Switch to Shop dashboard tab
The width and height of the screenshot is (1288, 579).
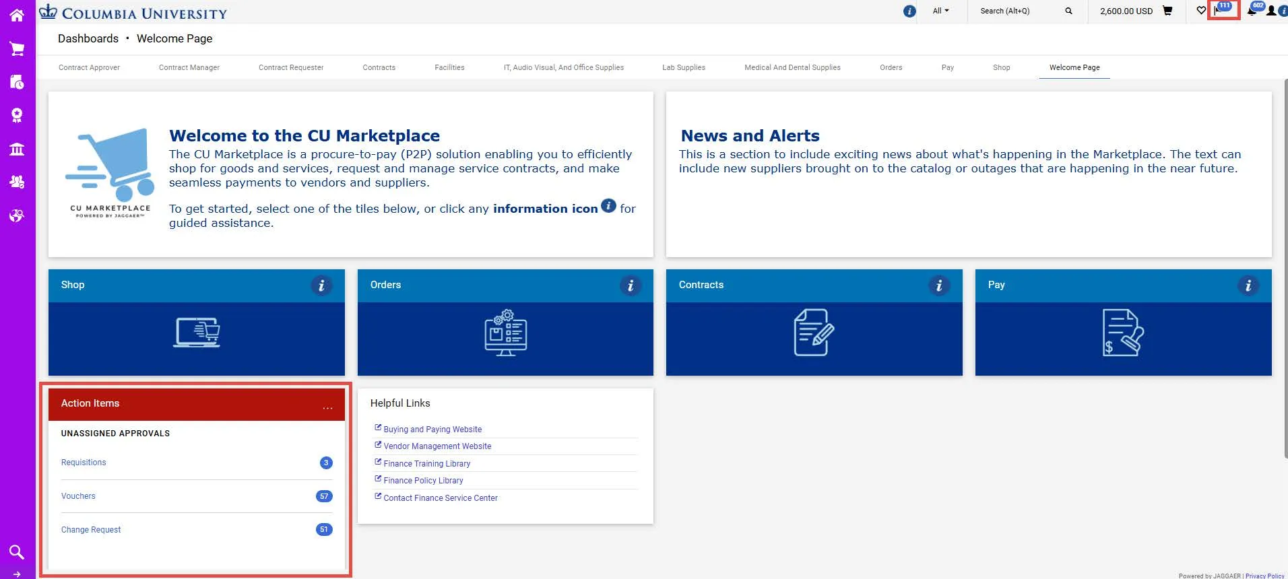coord(1002,67)
